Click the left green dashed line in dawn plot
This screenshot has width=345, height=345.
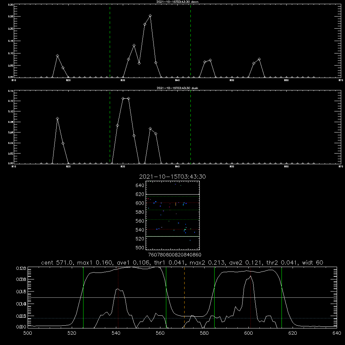(110, 41)
